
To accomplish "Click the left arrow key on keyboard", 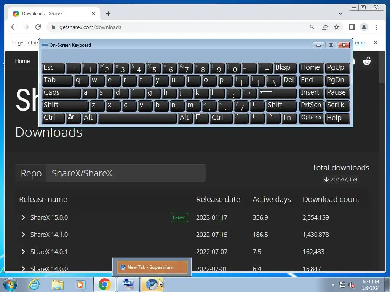I will tap(241, 118).
